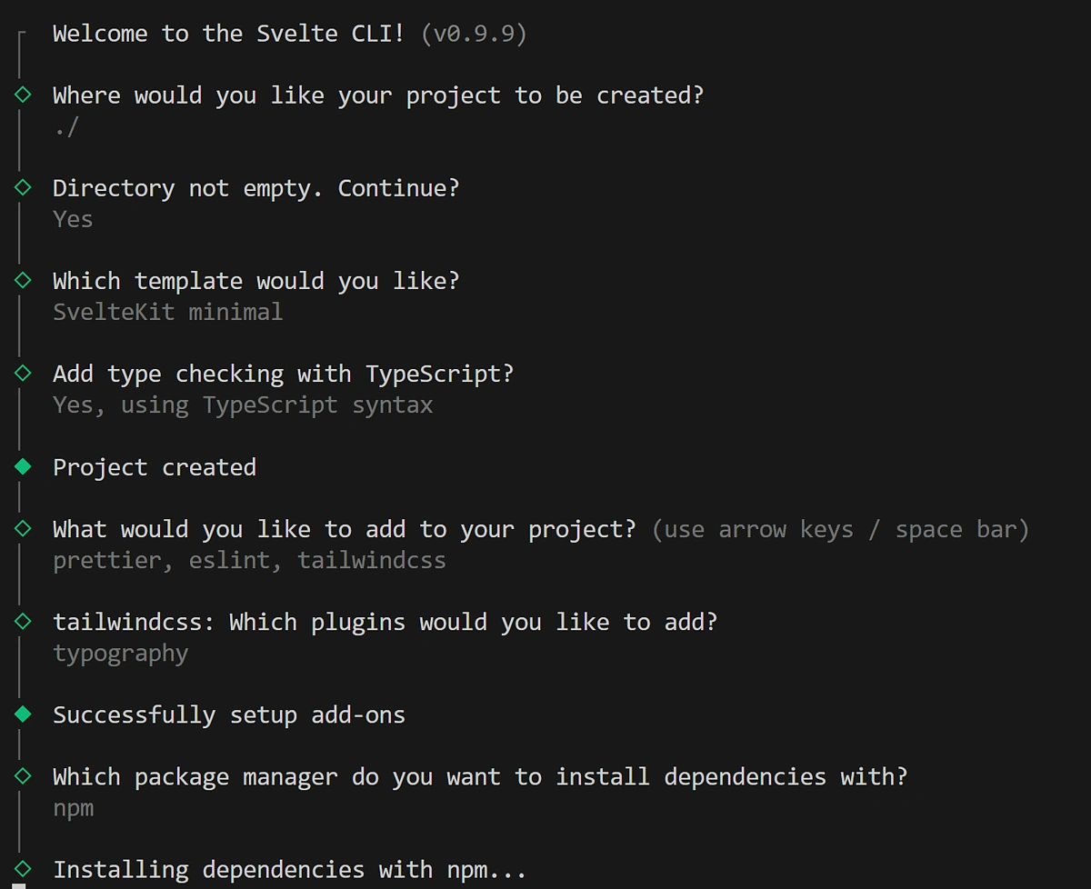Click the "Yes, using TypeScript syntax" answer
This screenshot has width=1091, height=889.
(x=243, y=405)
